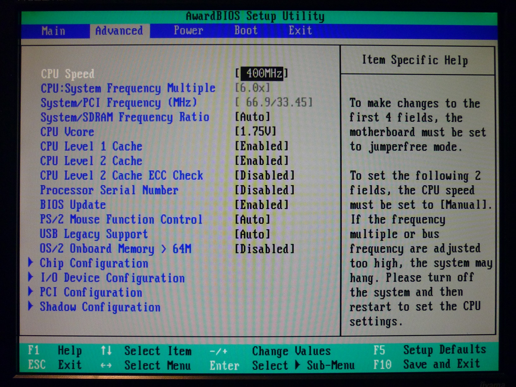Expand the PCI Configuration sub-menu arrow
The height and width of the screenshot is (387, 516).
(31, 292)
